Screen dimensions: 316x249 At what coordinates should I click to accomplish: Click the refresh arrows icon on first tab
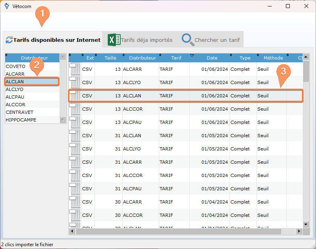9,40
